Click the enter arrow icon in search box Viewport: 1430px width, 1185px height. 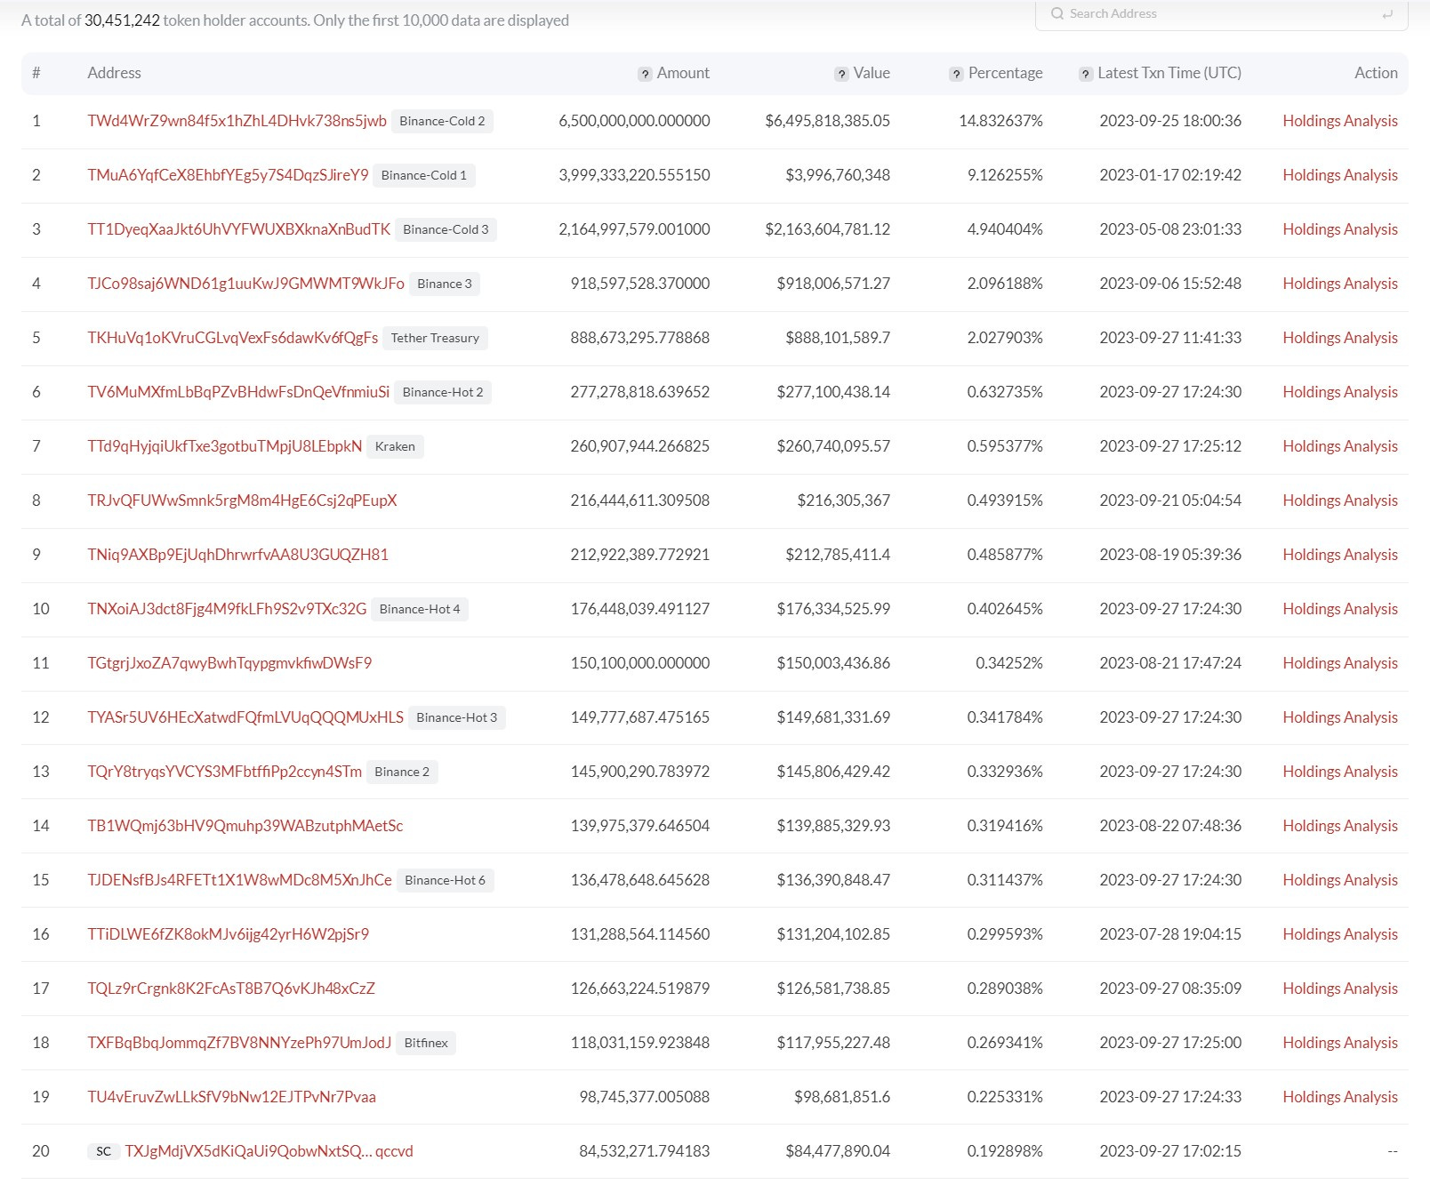(1387, 14)
